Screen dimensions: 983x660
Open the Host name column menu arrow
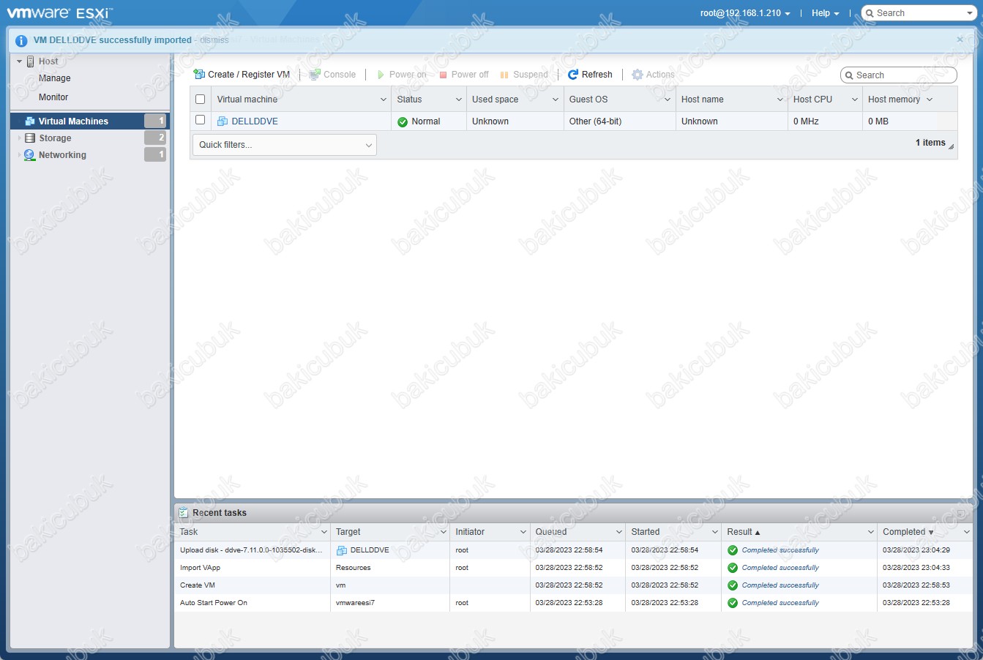[x=780, y=100]
